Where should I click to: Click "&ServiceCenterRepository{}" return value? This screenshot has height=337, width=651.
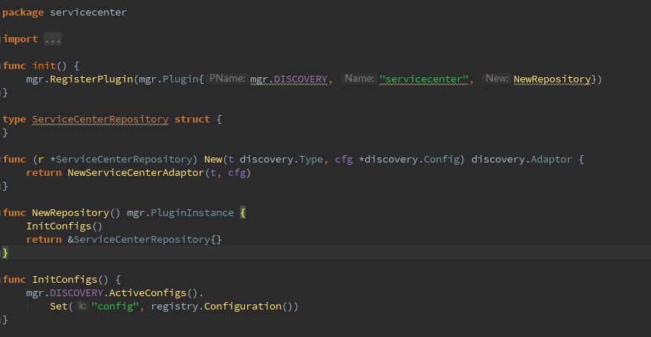[x=145, y=240]
